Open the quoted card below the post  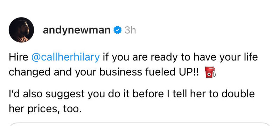pos(140,124)
